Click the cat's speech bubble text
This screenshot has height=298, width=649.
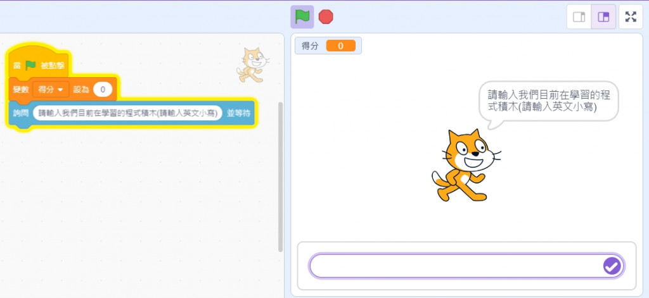tap(548, 101)
